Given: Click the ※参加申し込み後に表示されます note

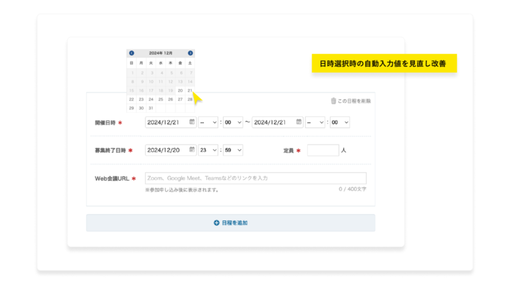Looking at the screenshot, I should coord(182,190).
